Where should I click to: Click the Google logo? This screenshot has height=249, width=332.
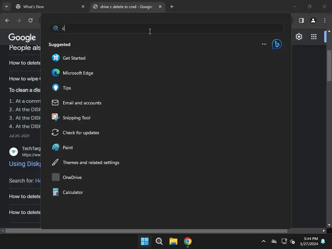(22, 38)
